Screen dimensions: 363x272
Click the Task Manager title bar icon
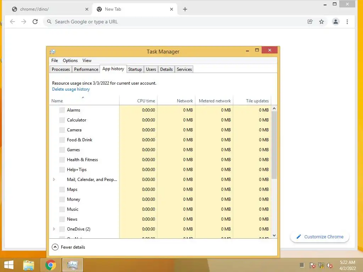[52, 52]
